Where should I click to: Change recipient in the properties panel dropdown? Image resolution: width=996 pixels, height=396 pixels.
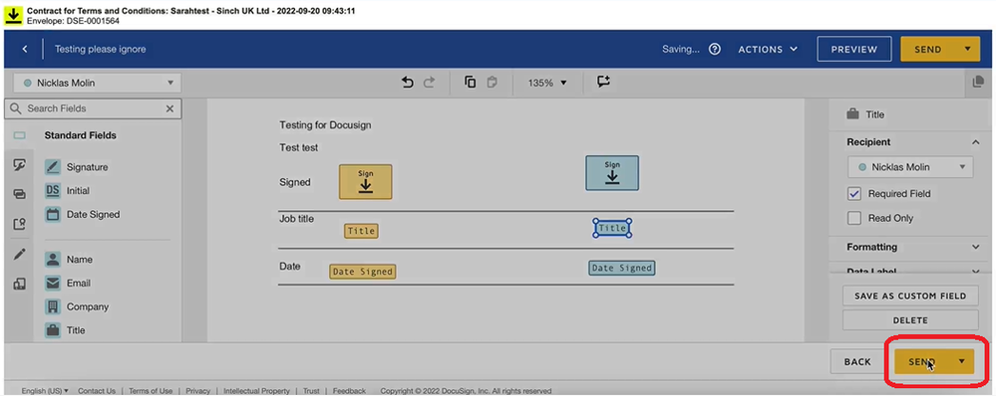coord(910,167)
